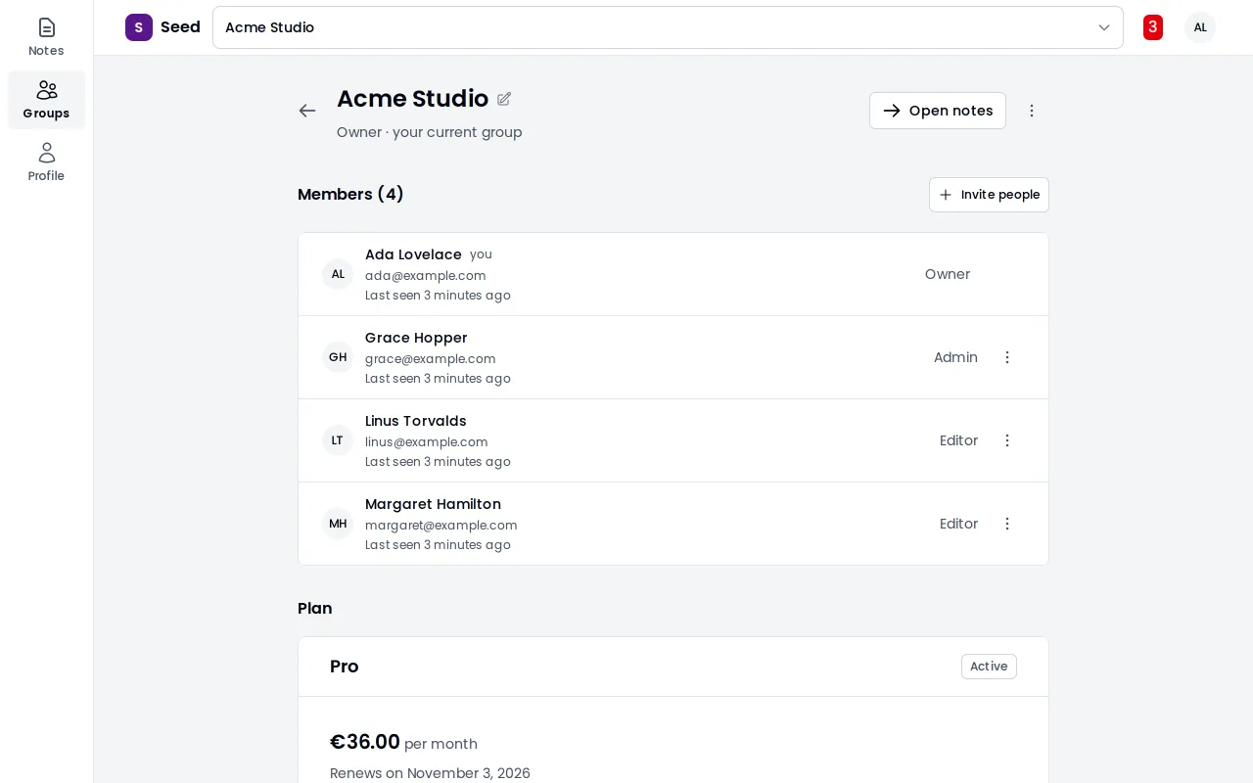Click the Pro plan name
This screenshot has height=783, width=1253.
coord(345,667)
